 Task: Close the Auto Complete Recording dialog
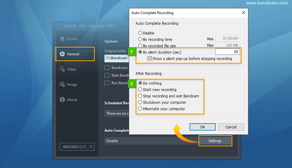coord(243,13)
